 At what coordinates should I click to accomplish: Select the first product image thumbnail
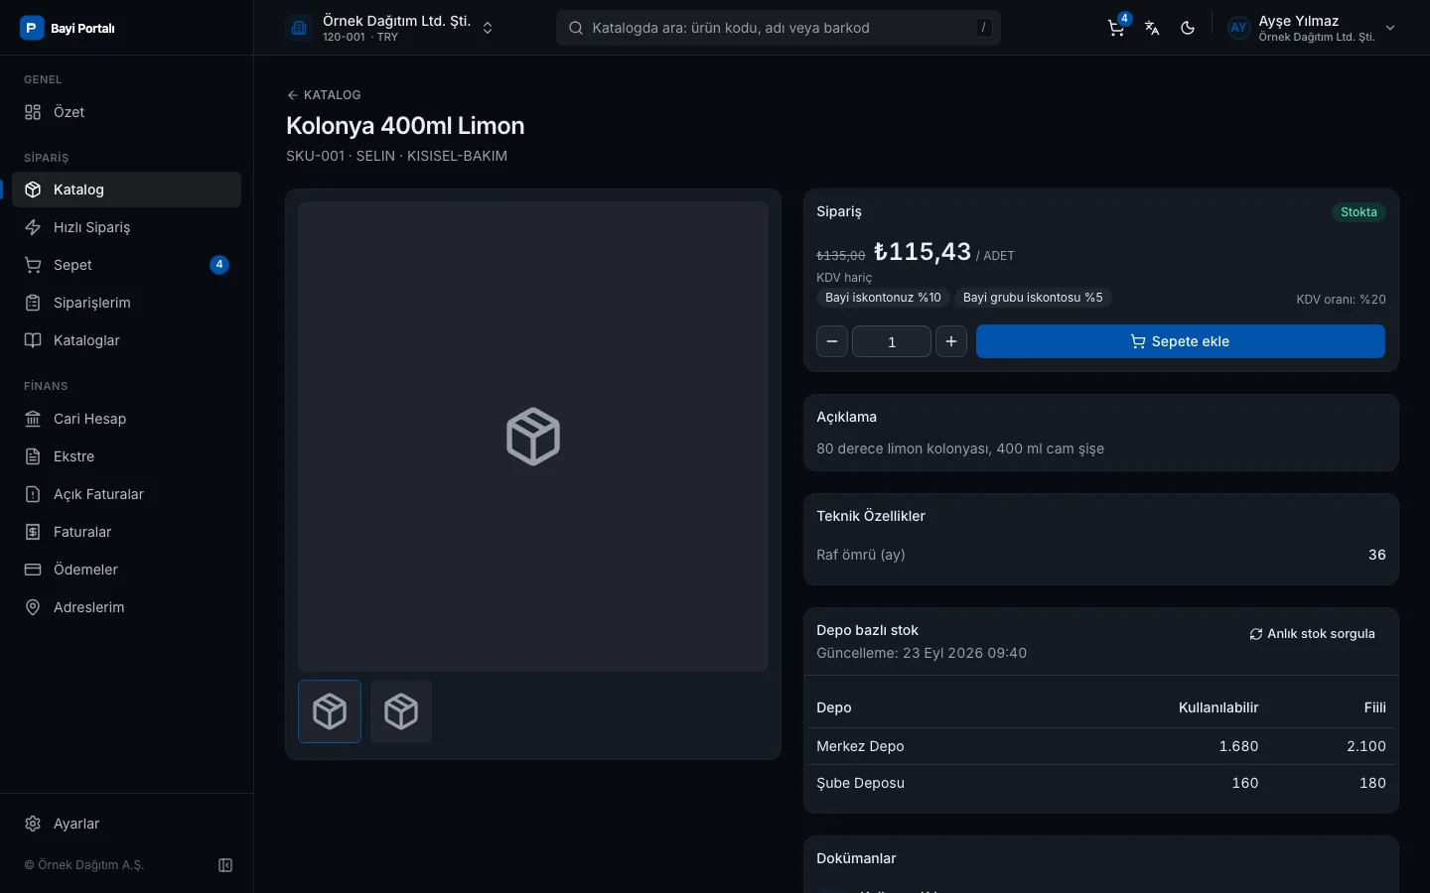(330, 711)
